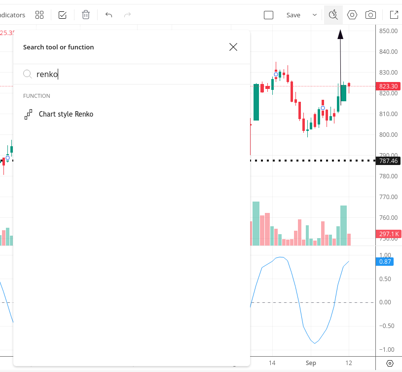402x372 pixels.
Task: Select the Chart style Renko function
Action: pyautogui.click(x=66, y=114)
